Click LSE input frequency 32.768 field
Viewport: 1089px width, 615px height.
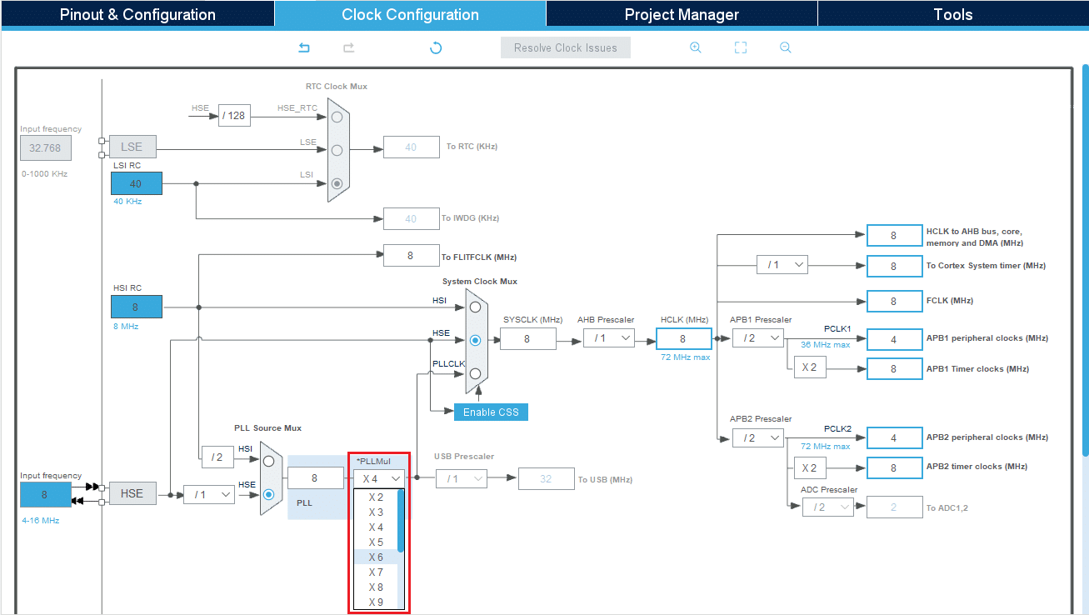[46, 147]
